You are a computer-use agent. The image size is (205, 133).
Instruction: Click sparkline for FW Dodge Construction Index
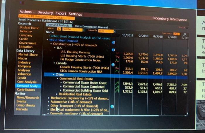point(117,61)
